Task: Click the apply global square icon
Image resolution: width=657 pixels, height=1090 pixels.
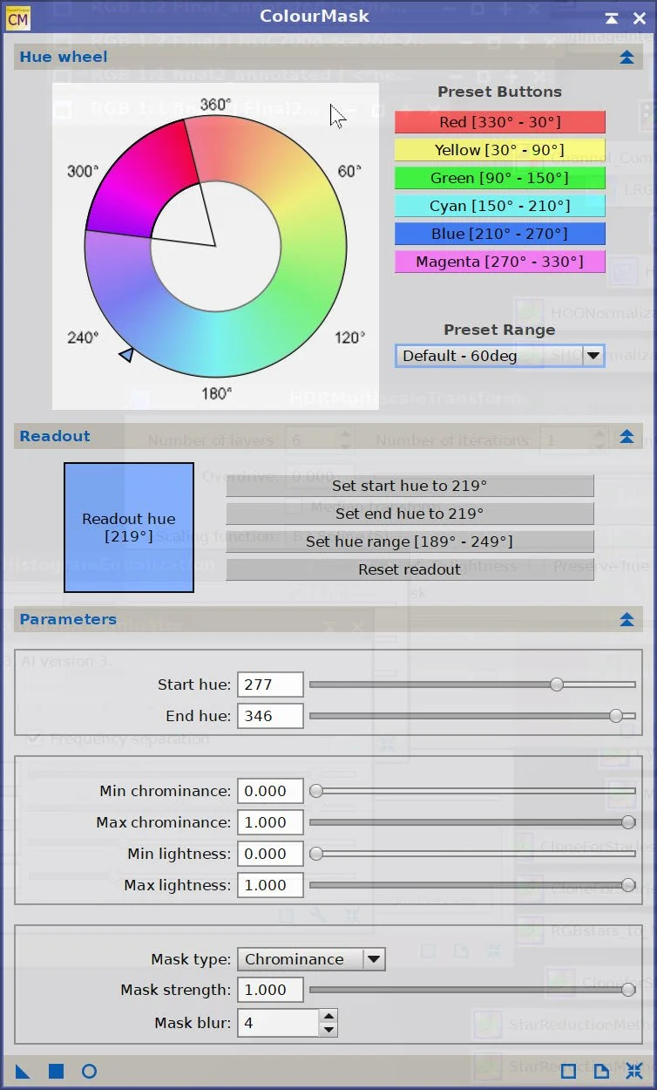Action: pos(56,1071)
